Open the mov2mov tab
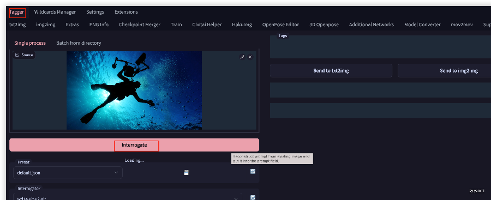 tap(462, 25)
